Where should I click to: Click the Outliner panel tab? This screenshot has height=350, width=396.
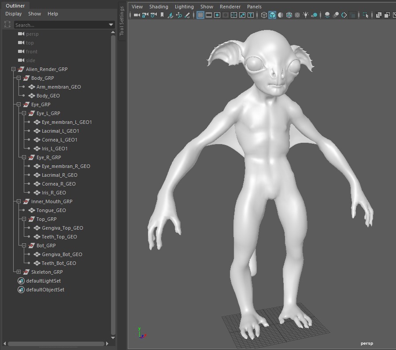click(15, 6)
